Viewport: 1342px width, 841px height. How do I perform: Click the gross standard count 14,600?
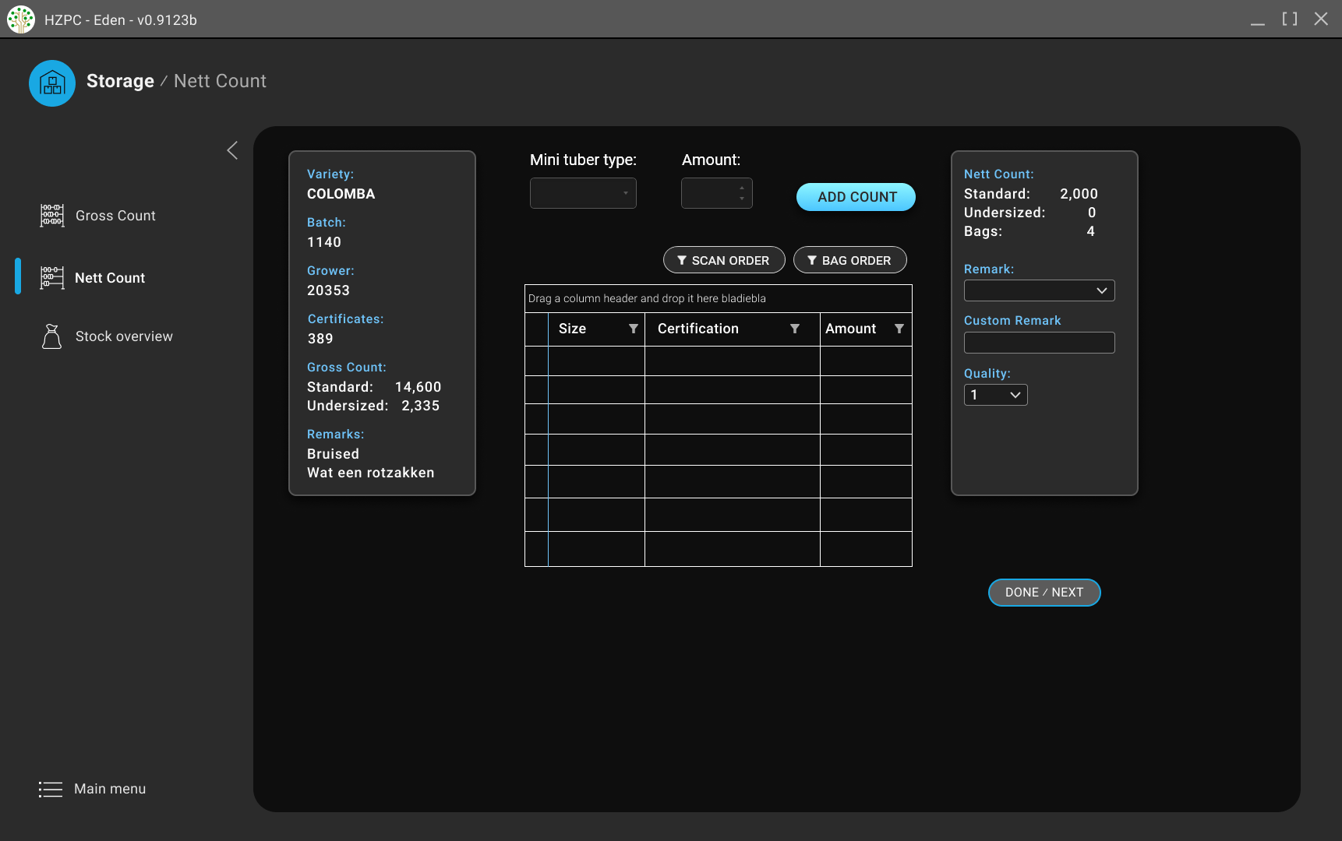point(418,387)
